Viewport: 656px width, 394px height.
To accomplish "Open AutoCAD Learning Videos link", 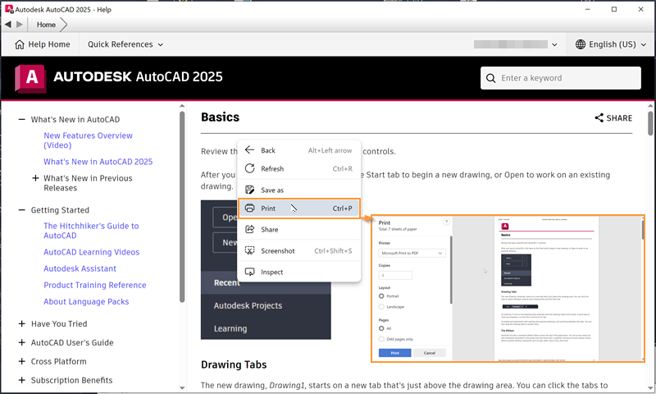I will (x=91, y=252).
